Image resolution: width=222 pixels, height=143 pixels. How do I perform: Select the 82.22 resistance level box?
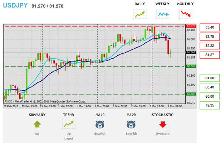pos(210,46)
